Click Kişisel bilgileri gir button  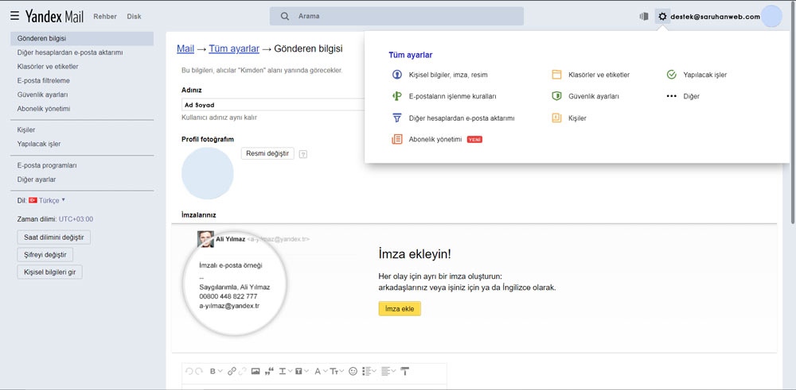(x=49, y=272)
